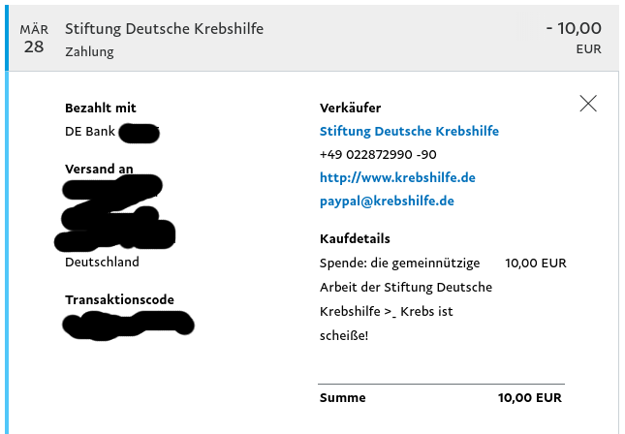Click the Summe total label
The image size is (625, 434).
tap(342, 398)
